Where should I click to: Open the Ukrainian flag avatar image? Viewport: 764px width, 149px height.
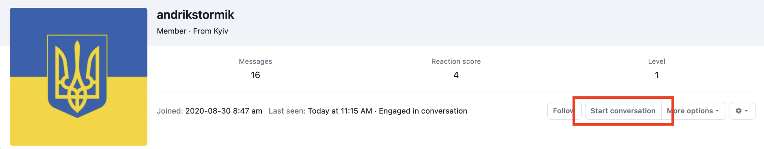point(78,77)
